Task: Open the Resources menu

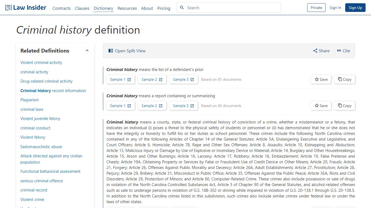Action: tap(127, 8)
